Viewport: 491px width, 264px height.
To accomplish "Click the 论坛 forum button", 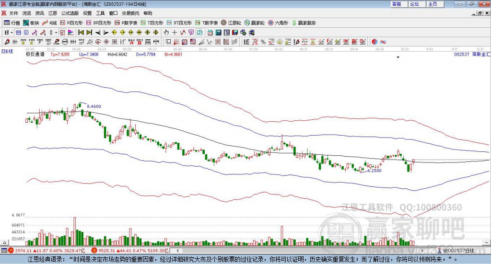I will [x=417, y=4].
